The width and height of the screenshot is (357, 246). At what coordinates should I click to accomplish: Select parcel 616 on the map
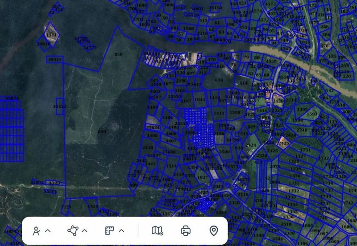coord(219,80)
